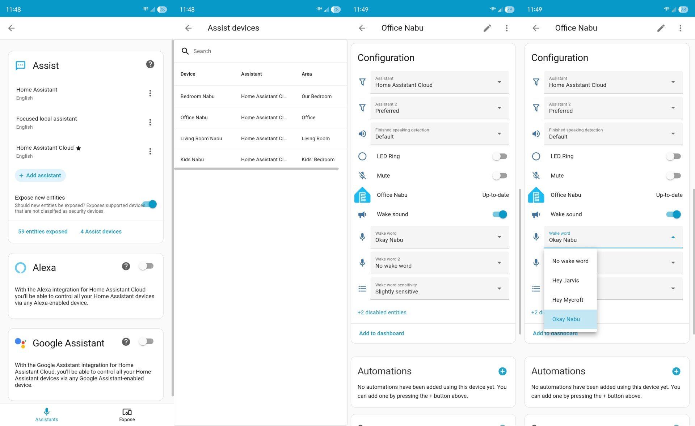Click the Add assistant button
Image resolution: width=695 pixels, height=426 pixels.
[x=40, y=175]
